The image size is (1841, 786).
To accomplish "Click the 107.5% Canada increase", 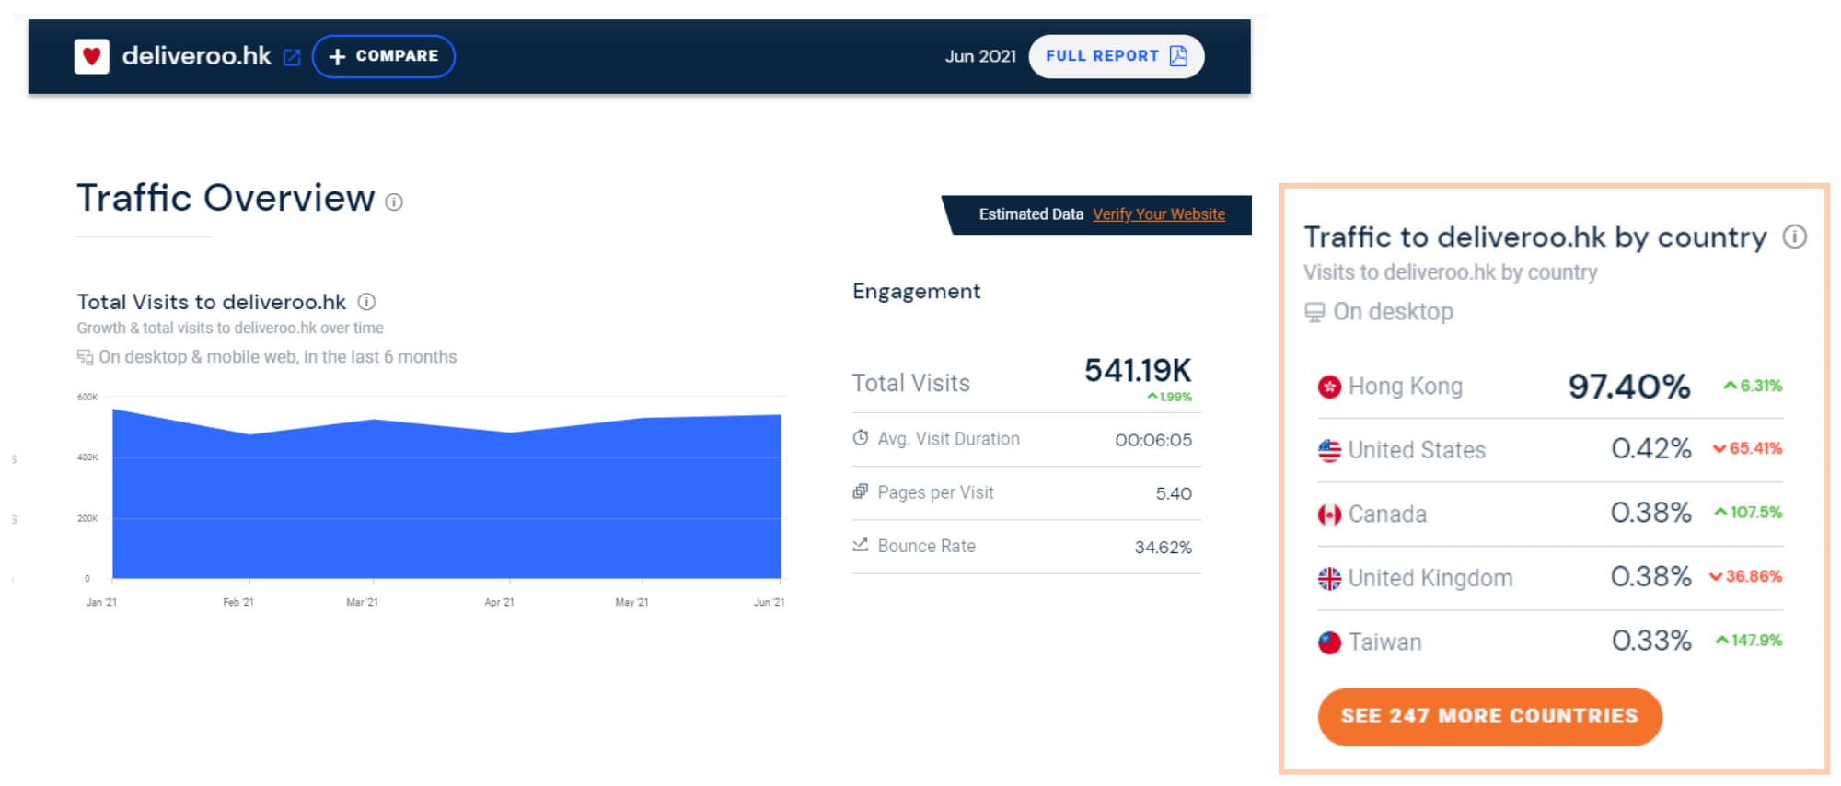I will [x=1748, y=512].
